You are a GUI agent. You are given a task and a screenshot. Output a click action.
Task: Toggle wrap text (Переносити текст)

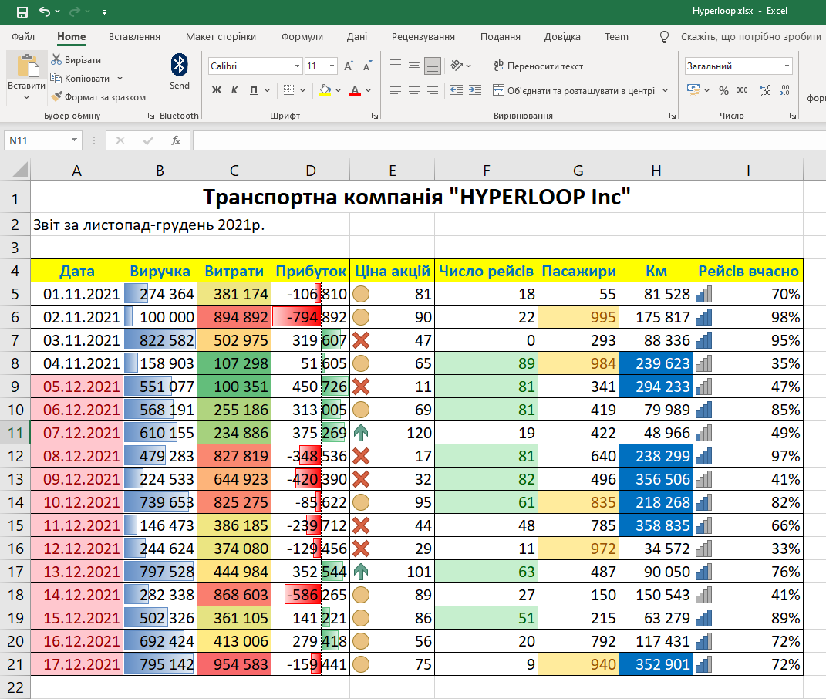(538, 66)
